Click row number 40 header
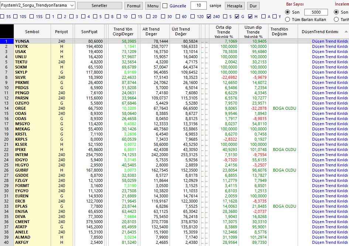Image resolution: width=349 pixels, height=246 pixels. [x=6, y=242]
